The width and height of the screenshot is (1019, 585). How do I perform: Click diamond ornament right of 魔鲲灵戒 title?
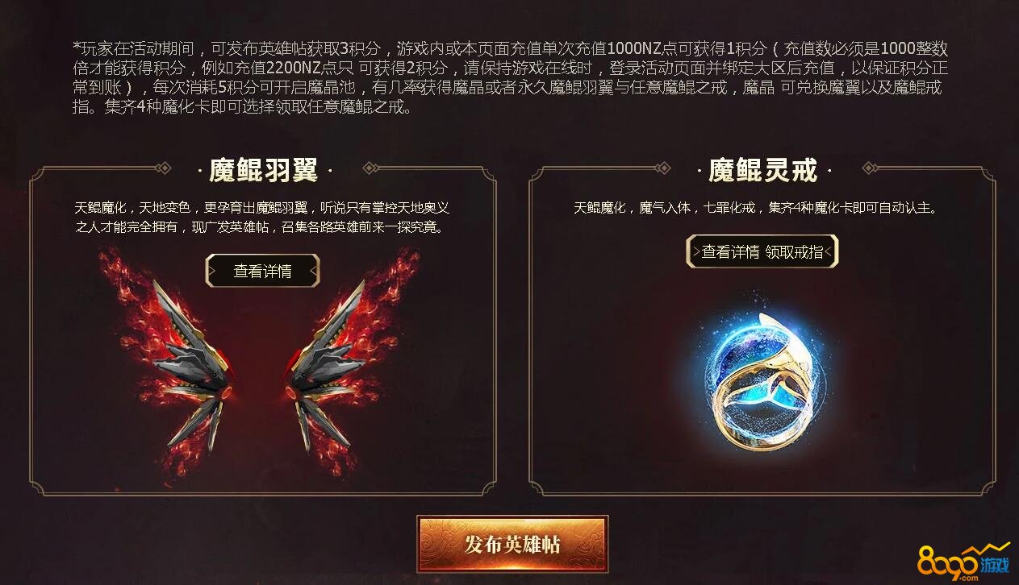point(870,168)
